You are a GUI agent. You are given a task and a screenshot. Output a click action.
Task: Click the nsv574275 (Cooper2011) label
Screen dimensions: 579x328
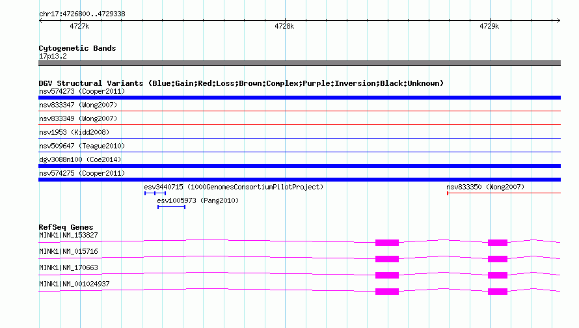(82, 173)
